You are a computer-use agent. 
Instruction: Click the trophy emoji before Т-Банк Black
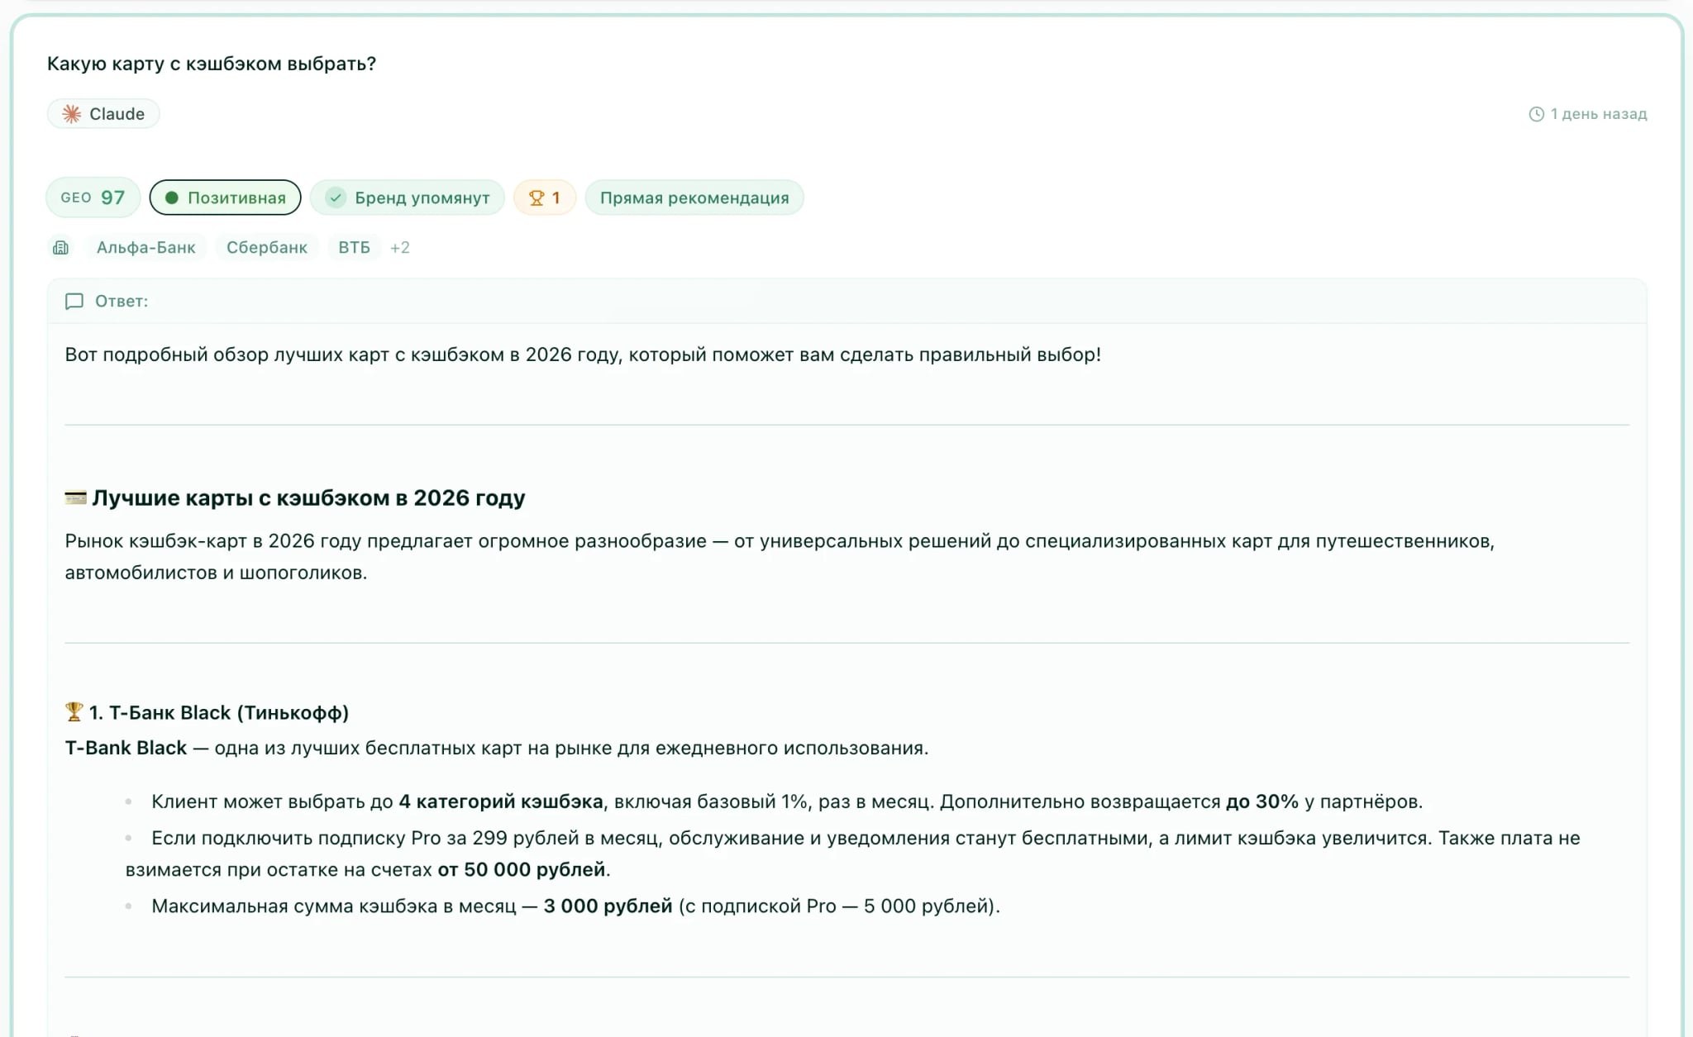click(x=74, y=712)
